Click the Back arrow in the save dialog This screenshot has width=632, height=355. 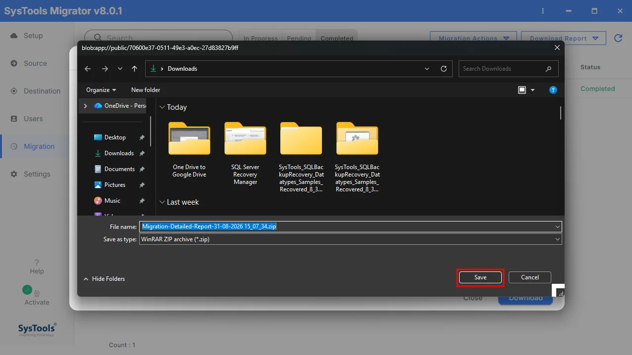pyautogui.click(x=88, y=69)
